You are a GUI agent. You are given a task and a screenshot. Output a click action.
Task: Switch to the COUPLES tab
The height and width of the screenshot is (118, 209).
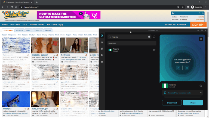coord(38,30)
